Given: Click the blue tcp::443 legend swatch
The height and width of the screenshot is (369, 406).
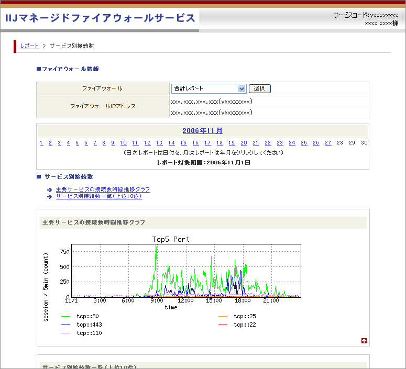Looking at the screenshot, I should coord(66,325).
